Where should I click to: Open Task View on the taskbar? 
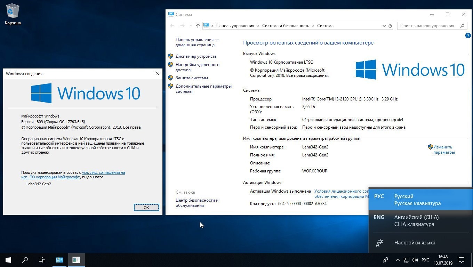42,260
